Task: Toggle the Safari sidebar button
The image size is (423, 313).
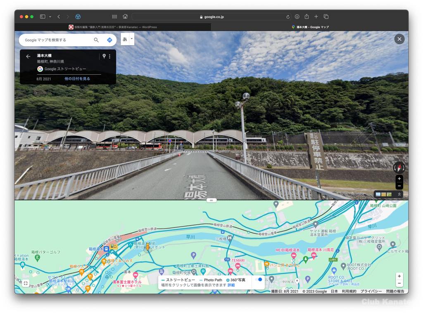Action: pyautogui.click(x=43, y=17)
